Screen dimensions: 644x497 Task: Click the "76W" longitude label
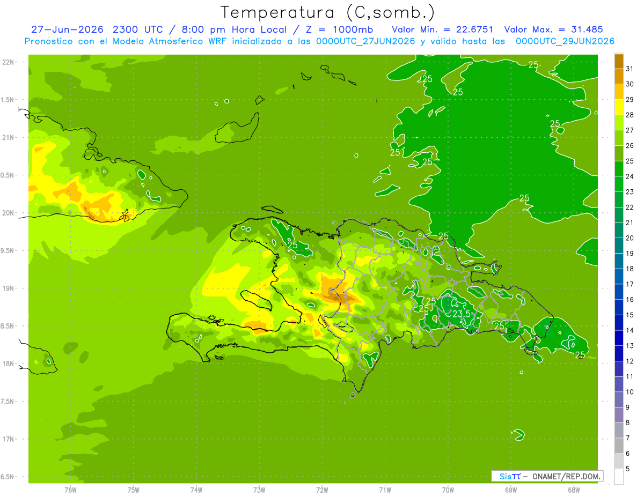tap(70, 490)
